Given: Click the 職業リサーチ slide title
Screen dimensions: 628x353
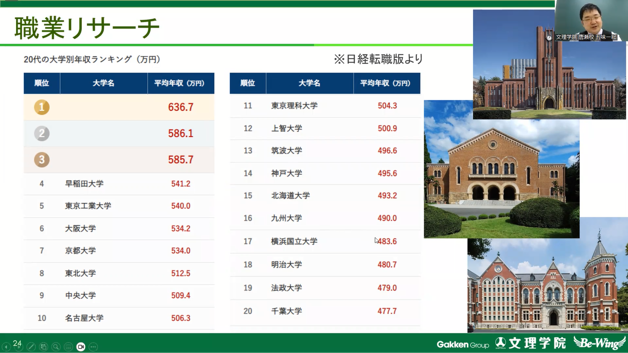Looking at the screenshot, I should click(x=87, y=28).
